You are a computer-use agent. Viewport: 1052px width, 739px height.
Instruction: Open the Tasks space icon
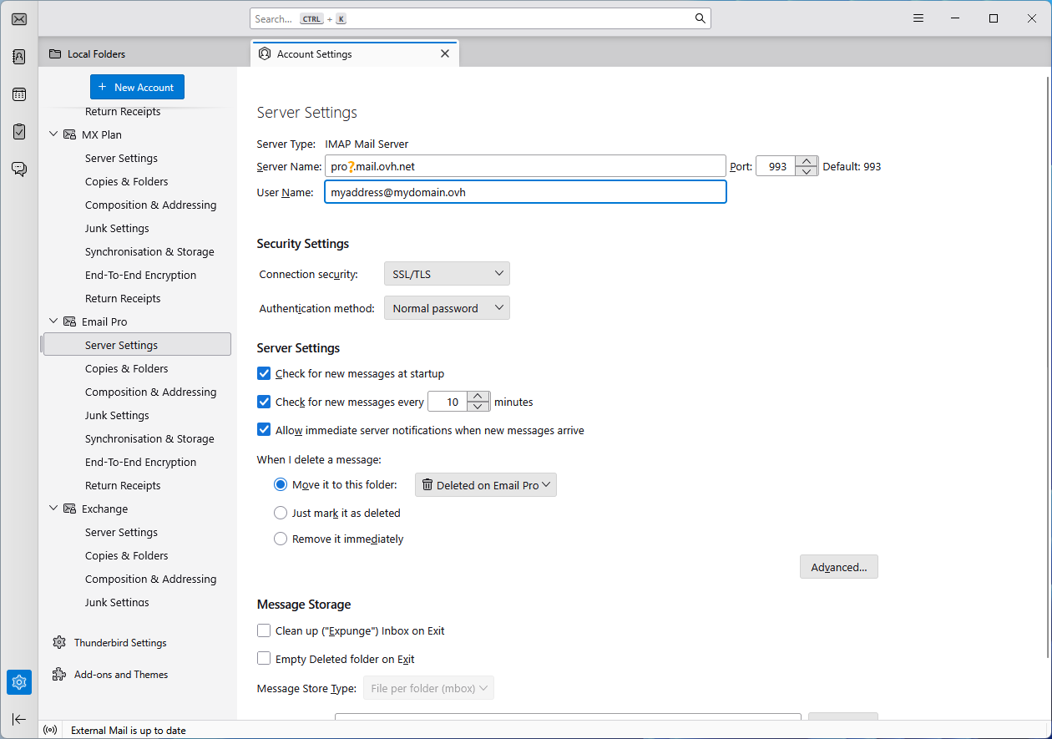click(x=19, y=132)
